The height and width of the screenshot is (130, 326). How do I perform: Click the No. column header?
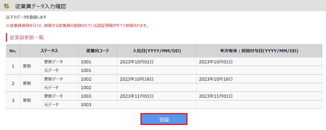tap(13, 51)
